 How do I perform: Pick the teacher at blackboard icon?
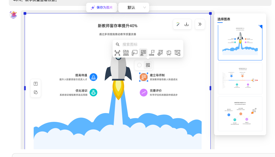pos(135,53)
